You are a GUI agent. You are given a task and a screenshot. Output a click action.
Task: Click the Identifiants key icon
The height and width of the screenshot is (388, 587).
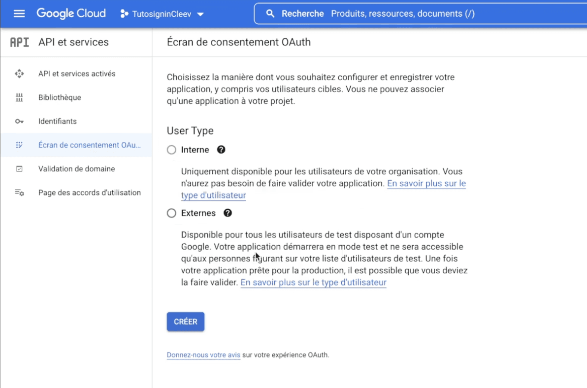point(19,121)
